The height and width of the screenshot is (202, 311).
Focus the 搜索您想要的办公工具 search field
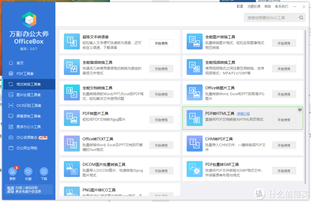pos(275,18)
